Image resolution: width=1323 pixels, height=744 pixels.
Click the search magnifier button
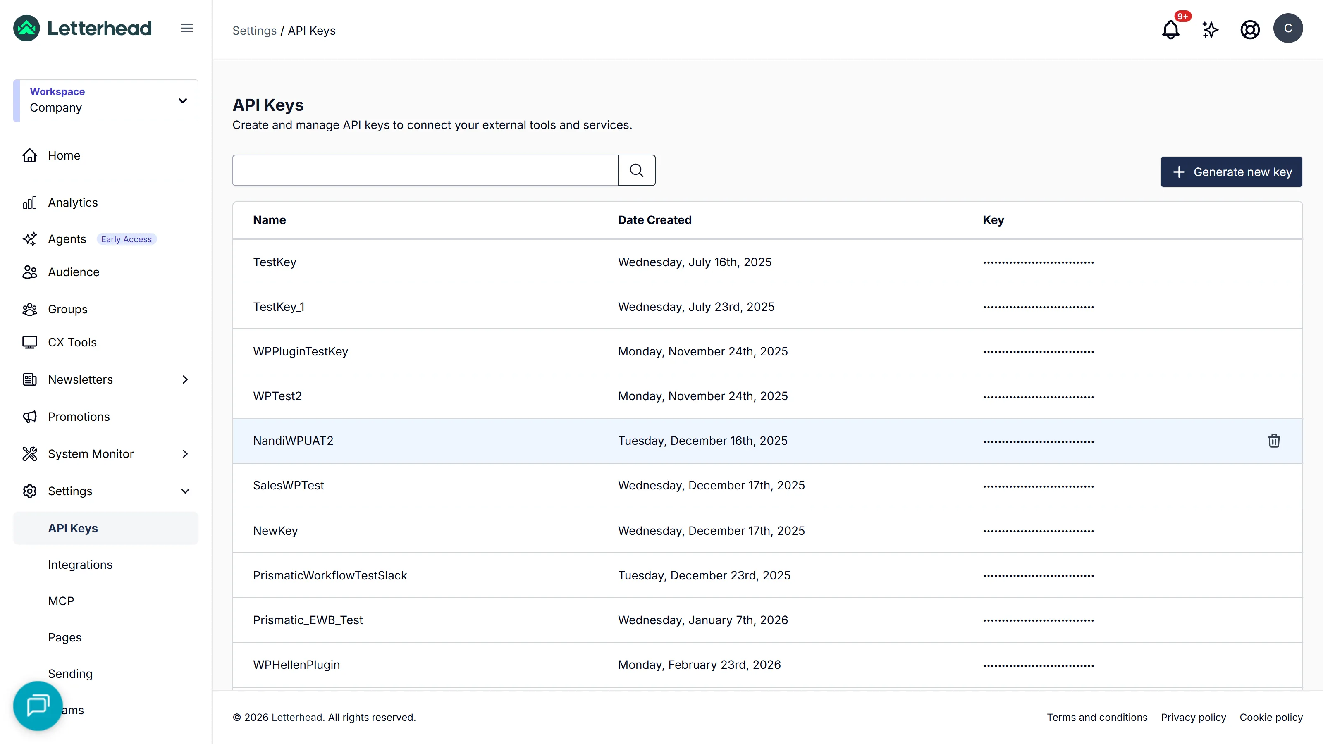(636, 170)
